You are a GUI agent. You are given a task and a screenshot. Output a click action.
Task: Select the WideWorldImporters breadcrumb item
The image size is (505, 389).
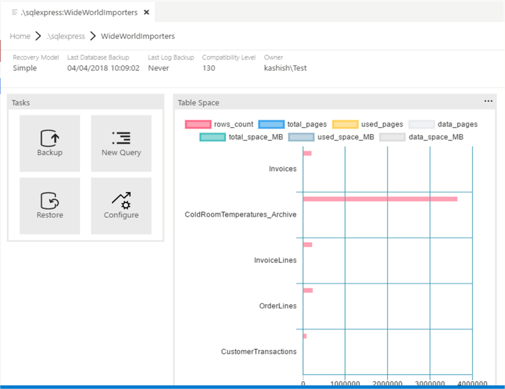click(138, 36)
